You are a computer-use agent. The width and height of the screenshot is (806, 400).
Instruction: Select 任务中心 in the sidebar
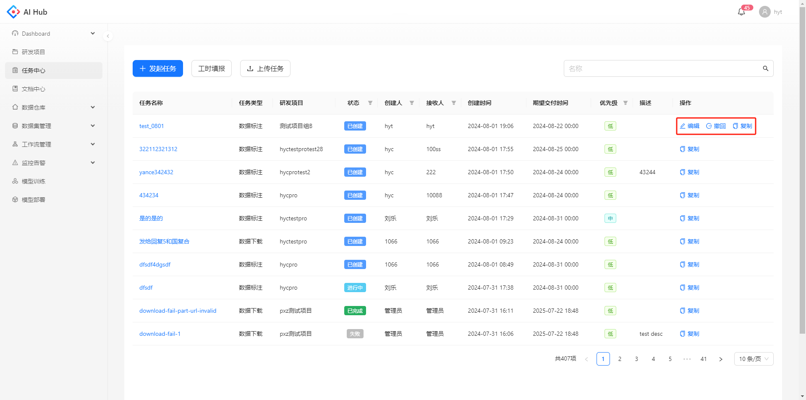point(54,71)
